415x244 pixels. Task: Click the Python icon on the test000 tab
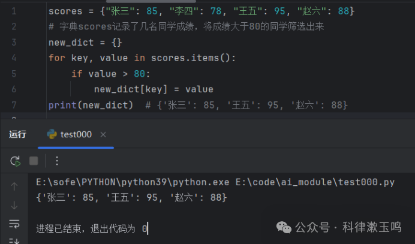click(52, 134)
